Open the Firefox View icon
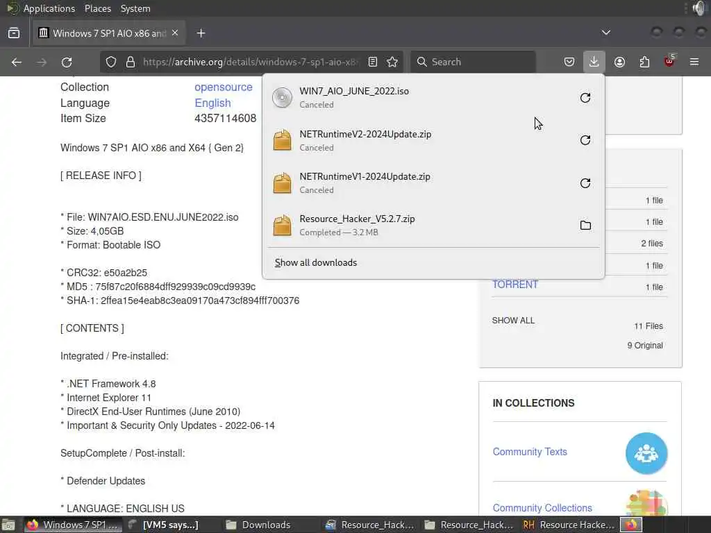 14,33
